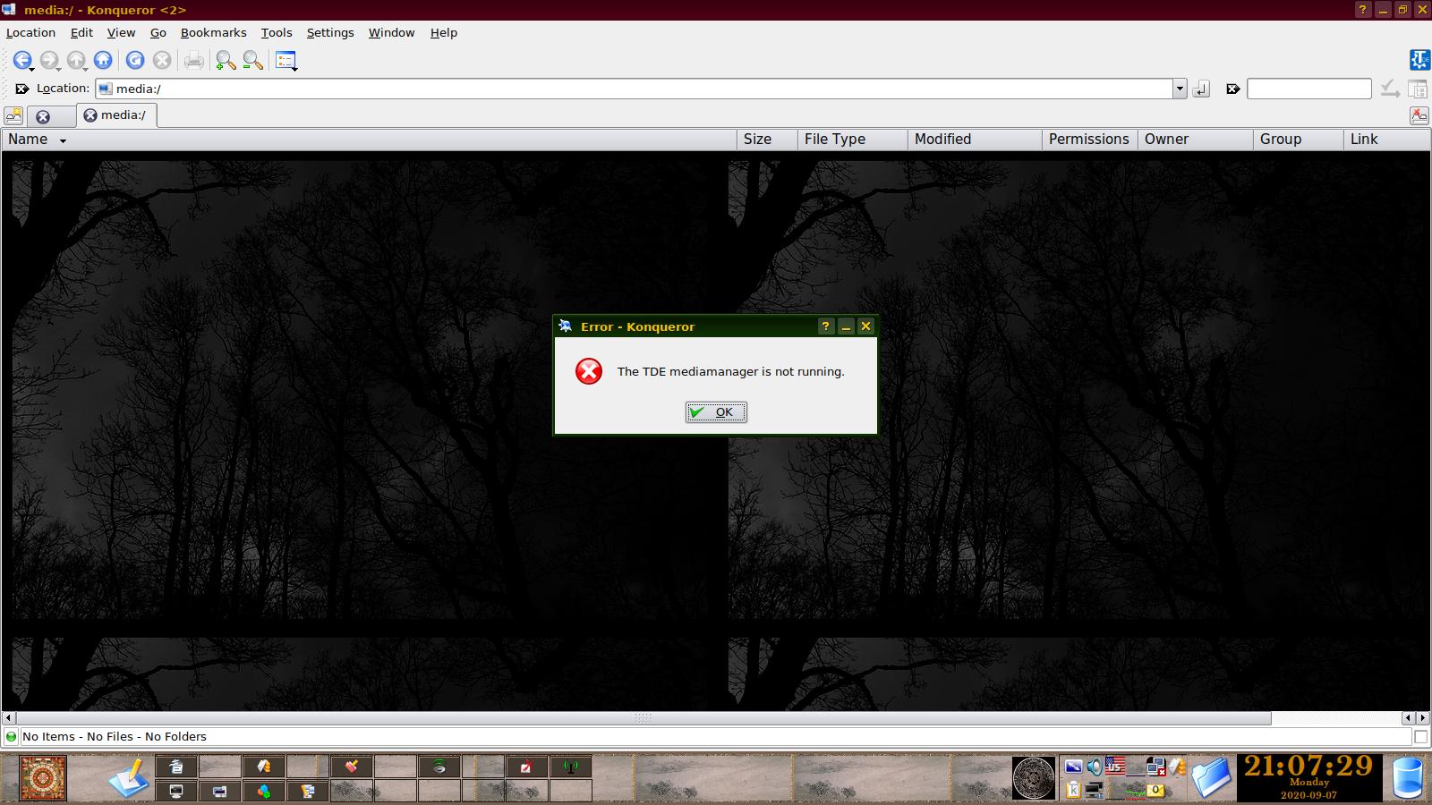Click the paint roller taskbar icon
This screenshot has height=805, width=1432.
352,767
